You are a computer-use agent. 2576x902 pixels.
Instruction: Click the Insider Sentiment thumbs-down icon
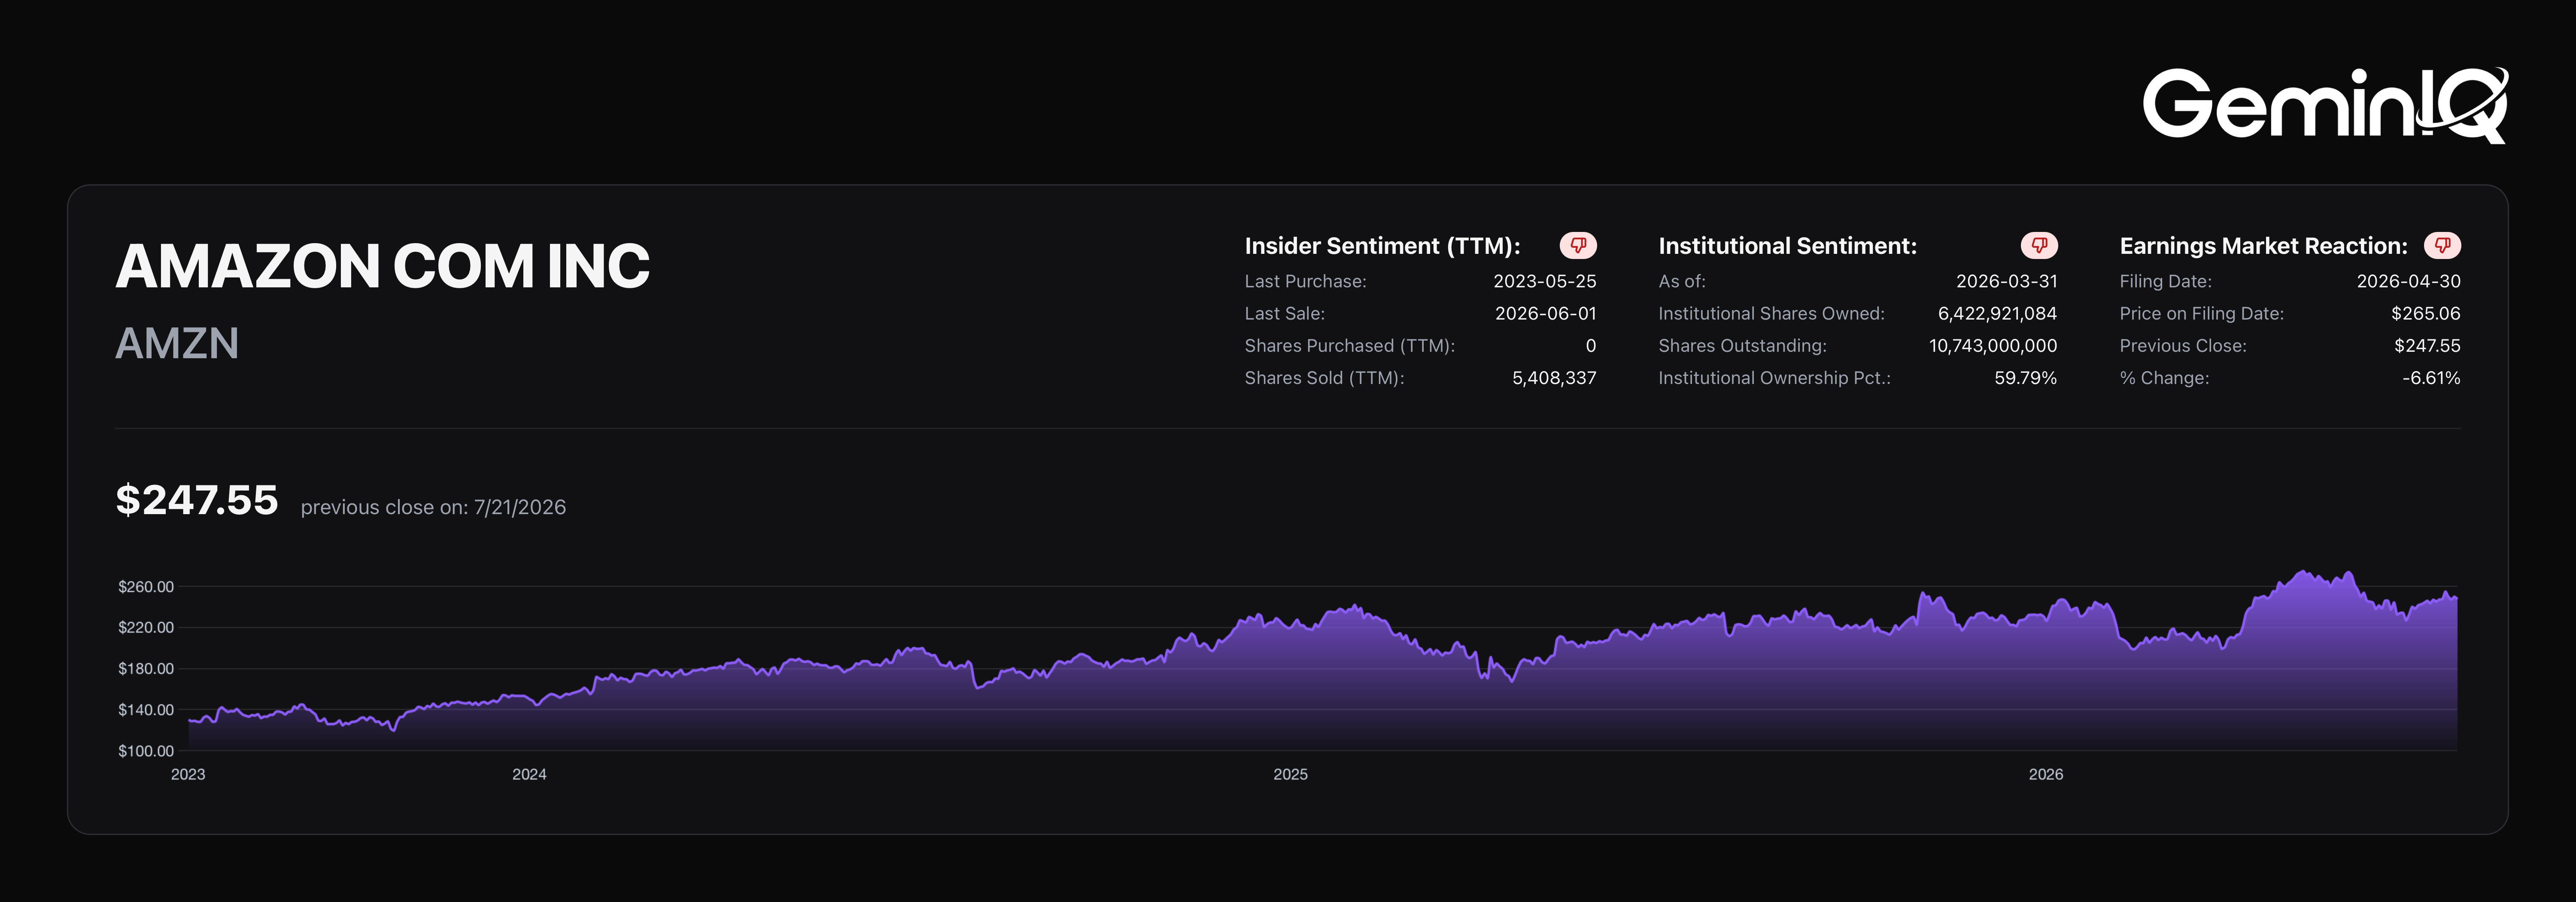pyautogui.click(x=1578, y=245)
